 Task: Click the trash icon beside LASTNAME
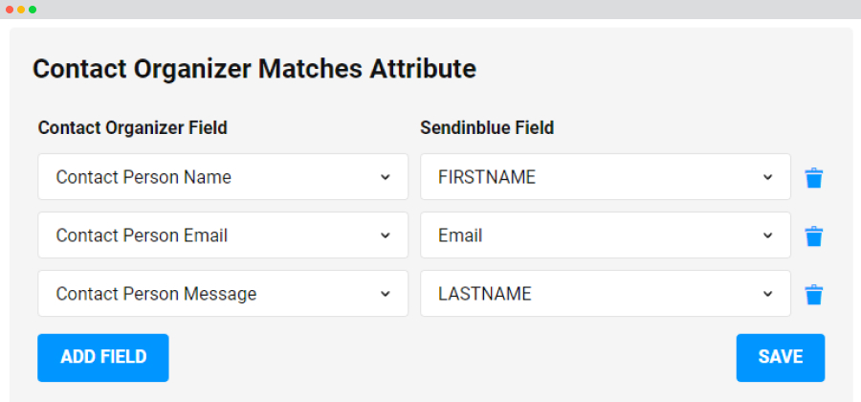click(814, 295)
